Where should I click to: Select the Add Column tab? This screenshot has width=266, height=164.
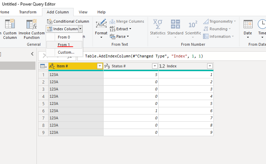pyautogui.click(x=58, y=12)
